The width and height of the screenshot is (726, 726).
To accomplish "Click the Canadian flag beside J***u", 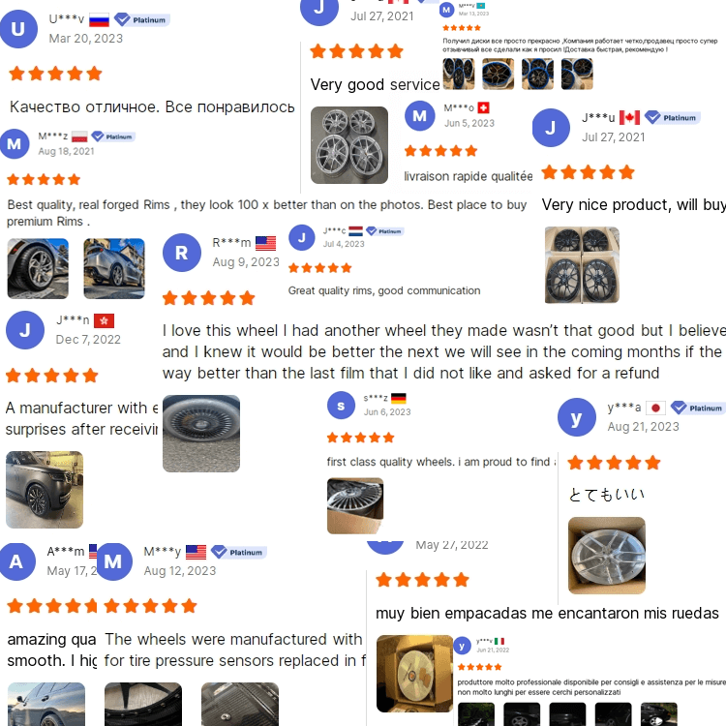I will point(630,117).
